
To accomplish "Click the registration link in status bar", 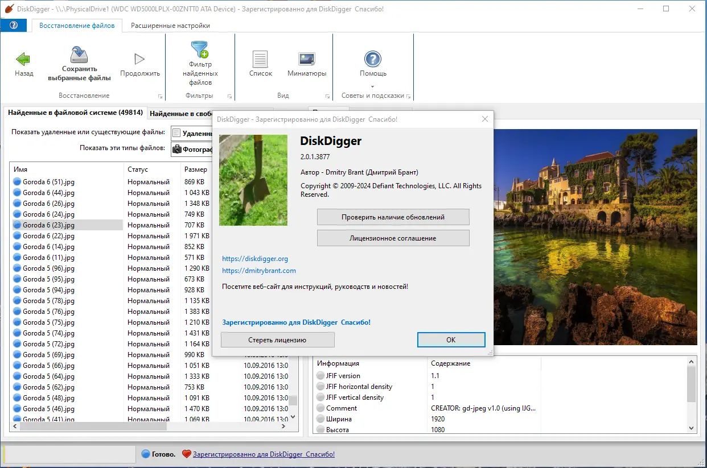I will [x=264, y=454].
